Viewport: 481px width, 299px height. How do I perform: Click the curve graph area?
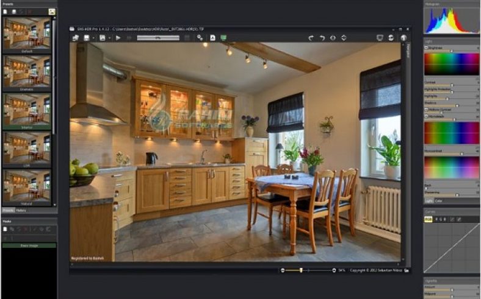tap(452, 248)
